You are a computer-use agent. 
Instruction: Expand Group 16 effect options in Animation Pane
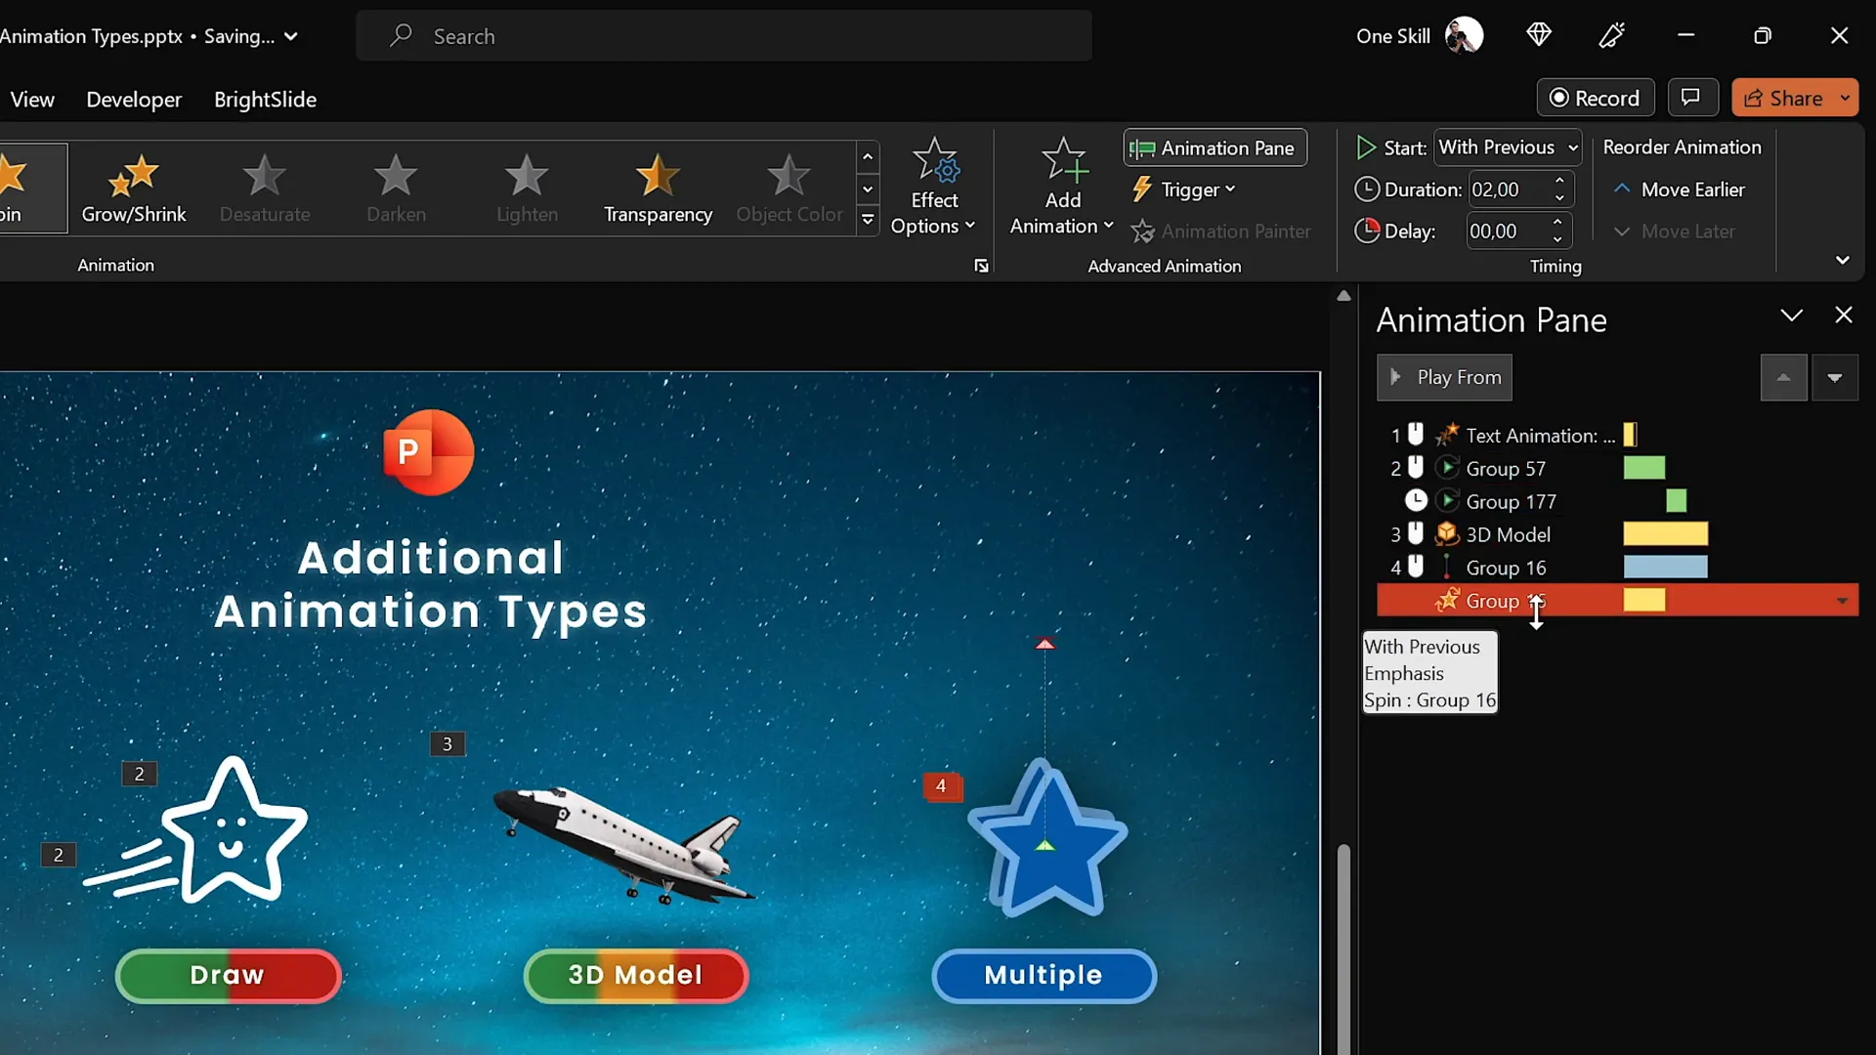coord(1843,600)
